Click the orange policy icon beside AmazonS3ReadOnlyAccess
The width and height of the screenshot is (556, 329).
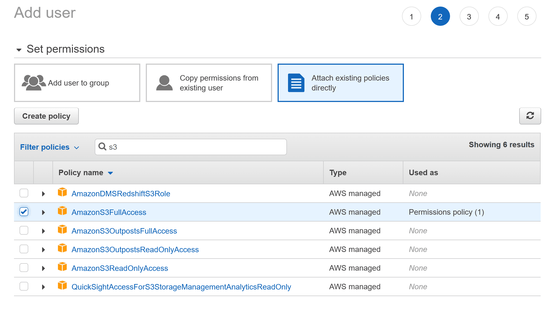click(62, 267)
